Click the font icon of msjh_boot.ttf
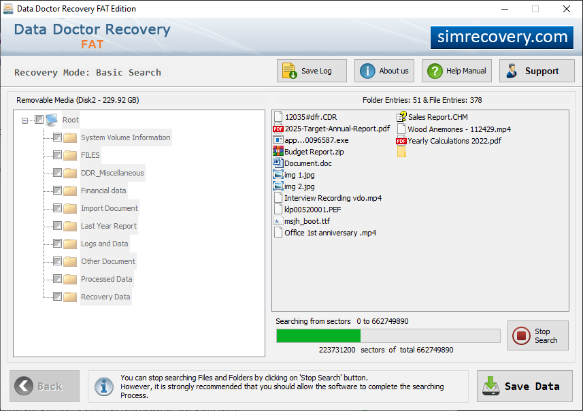The height and width of the screenshot is (411, 583). (x=278, y=221)
